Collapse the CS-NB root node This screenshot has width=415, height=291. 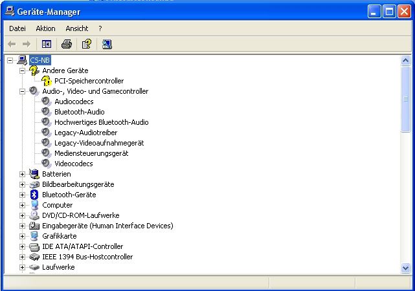10,61
